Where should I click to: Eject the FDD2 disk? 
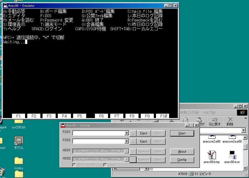(x=143, y=141)
